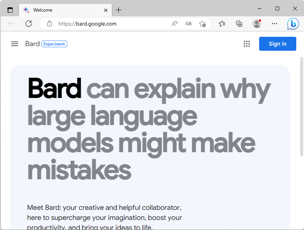Click the page vertical scrollbar

point(301,107)
